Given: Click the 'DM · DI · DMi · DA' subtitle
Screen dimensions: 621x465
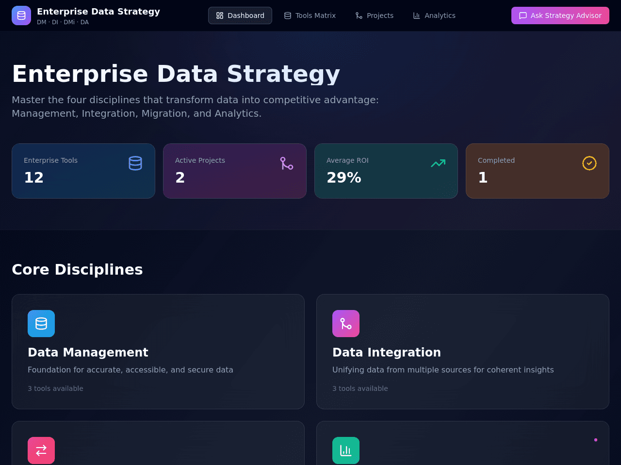Looking at the screenshot, I should [63, 22].
